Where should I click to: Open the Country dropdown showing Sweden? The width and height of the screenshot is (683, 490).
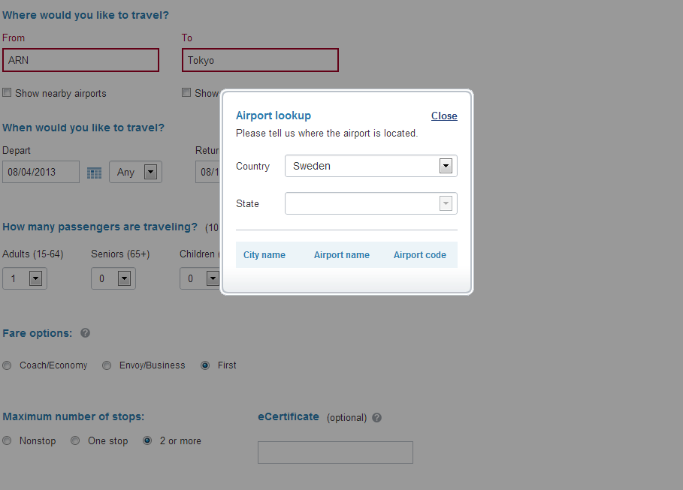click(371, 166)
